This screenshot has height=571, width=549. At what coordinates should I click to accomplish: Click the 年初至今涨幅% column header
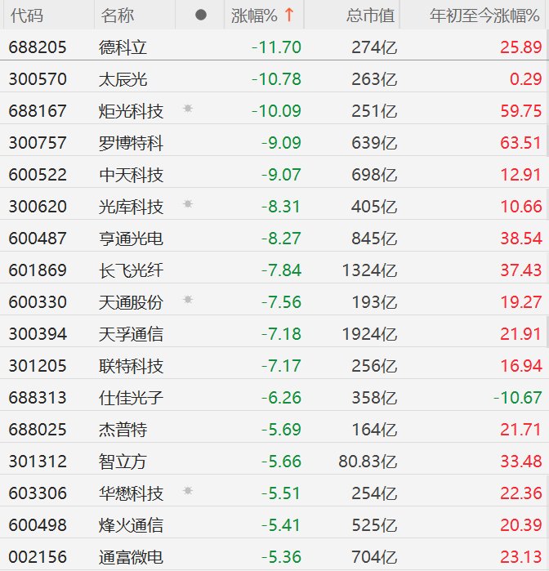[x=484, y=16]
